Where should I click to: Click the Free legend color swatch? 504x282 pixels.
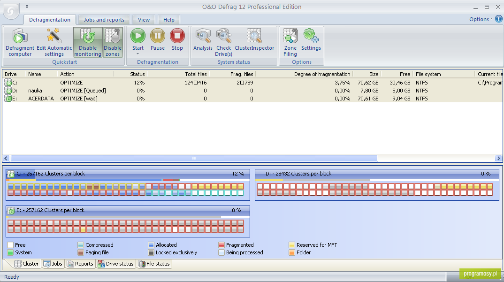coord(10,245)
